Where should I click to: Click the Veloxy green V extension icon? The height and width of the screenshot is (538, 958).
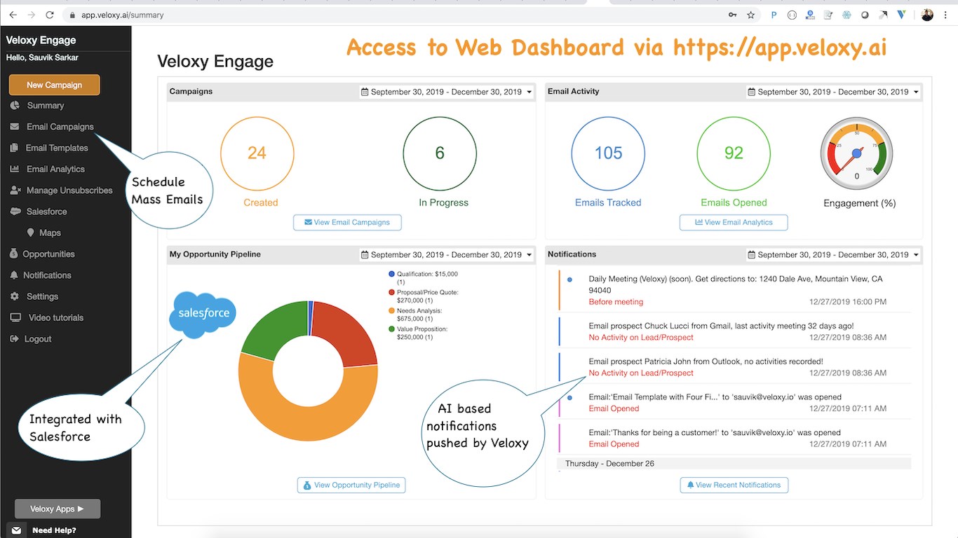[x=901, y=15]
